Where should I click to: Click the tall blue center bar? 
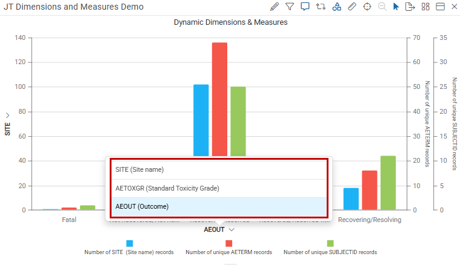[201, 120]
